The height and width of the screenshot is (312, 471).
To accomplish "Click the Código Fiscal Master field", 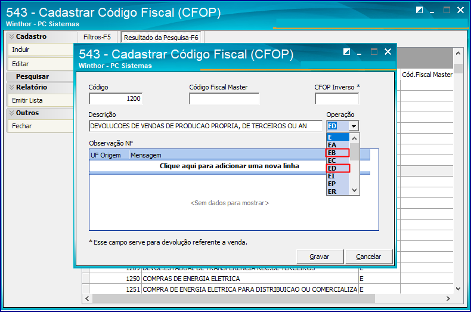I will 224,98.
